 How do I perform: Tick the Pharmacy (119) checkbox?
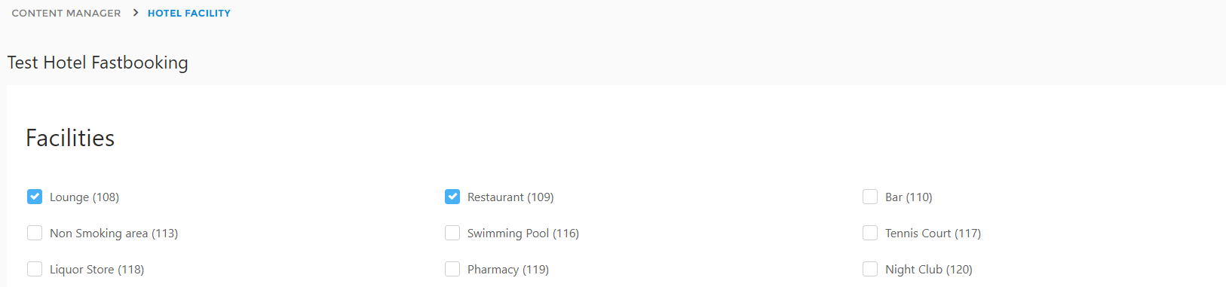point(452,269)
